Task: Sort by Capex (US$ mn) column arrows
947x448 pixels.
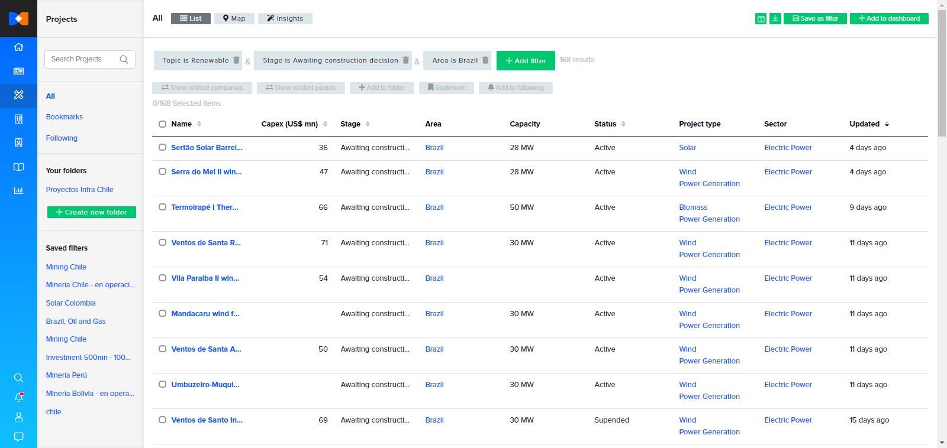Action: (x=325, y=124)
